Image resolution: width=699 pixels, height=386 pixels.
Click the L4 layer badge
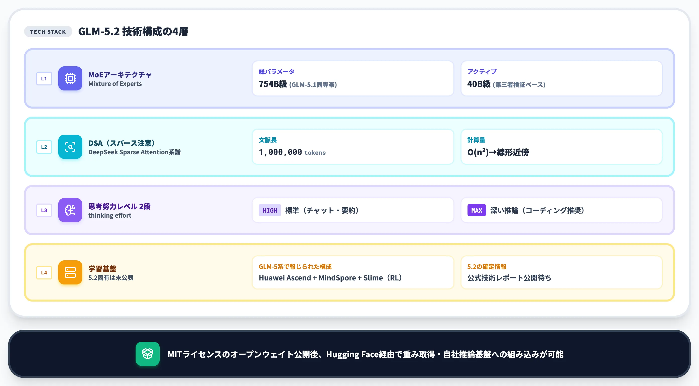tap(44, 272)
